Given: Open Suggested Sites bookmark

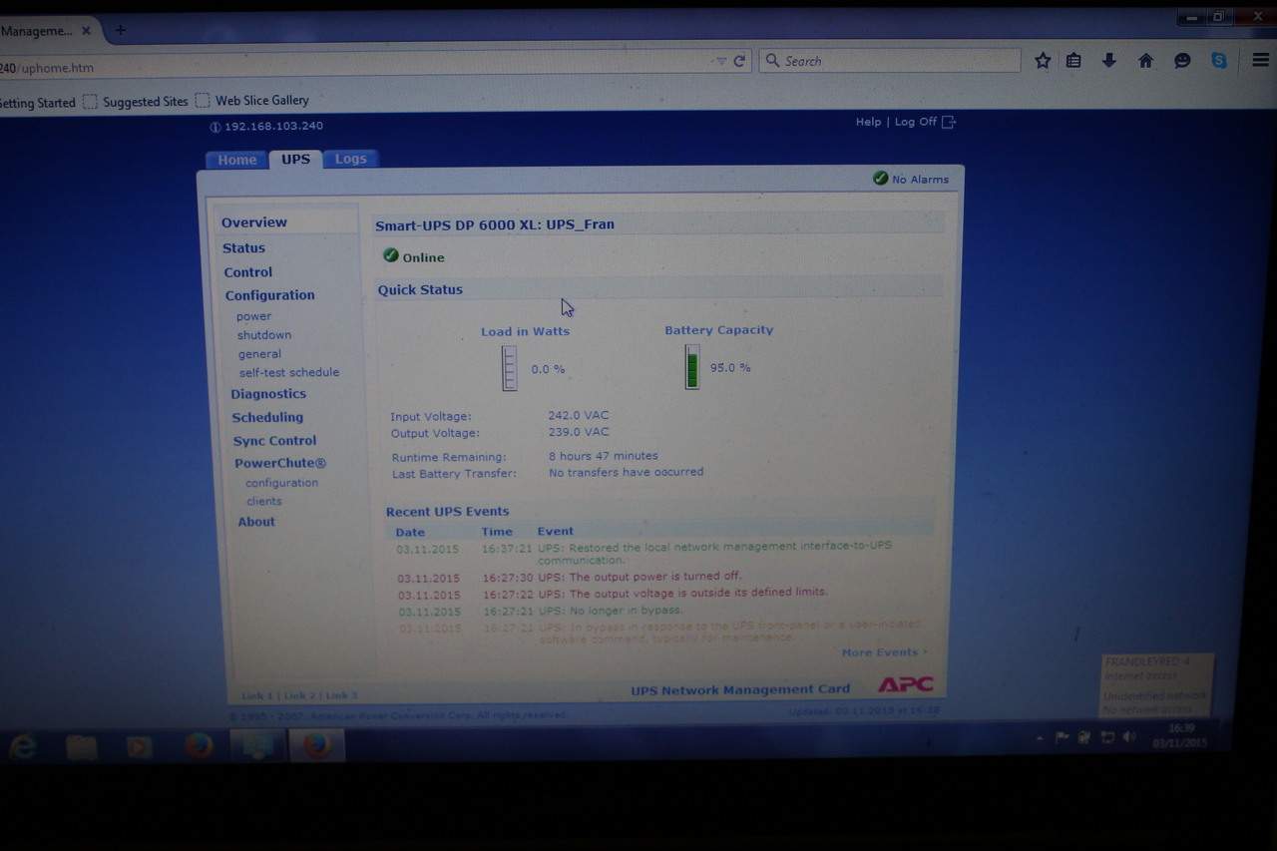Looking at the screenshot, I should [x=136, y=102].
